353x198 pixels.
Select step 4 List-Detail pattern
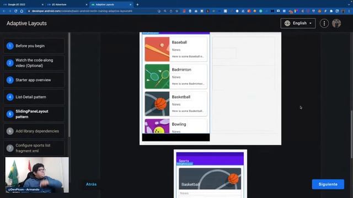coord(34,97)
